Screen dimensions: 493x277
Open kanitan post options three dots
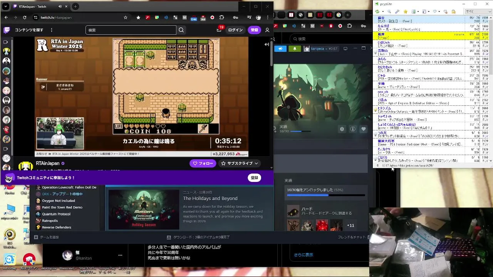(x=120, y=255)
